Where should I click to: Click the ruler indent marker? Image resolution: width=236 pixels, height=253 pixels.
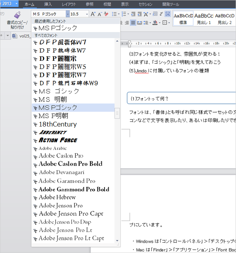tap(130, 44)
